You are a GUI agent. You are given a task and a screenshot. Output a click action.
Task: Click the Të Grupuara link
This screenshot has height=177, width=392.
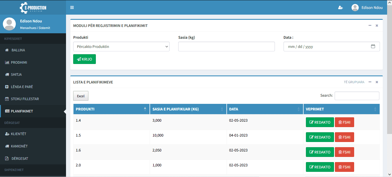pos(354,82)
